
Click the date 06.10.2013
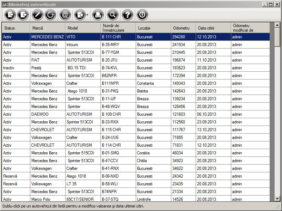[213, 114]
